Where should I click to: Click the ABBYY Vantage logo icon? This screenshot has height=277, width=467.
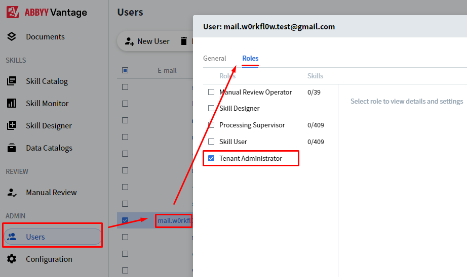point(13,12)
